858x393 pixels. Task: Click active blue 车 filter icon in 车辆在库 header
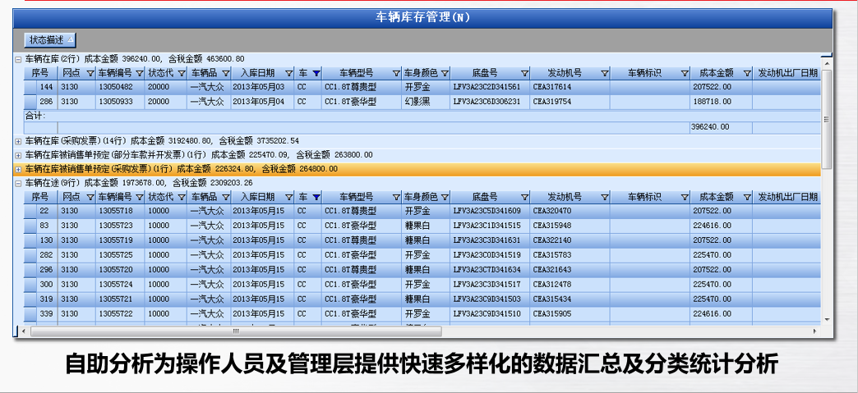316,73
